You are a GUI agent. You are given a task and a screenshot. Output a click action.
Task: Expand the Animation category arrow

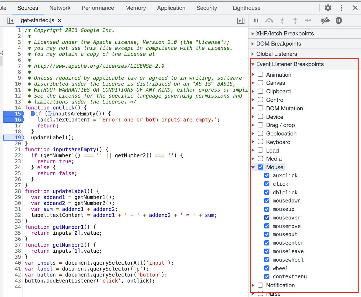[x=253, y=74]
